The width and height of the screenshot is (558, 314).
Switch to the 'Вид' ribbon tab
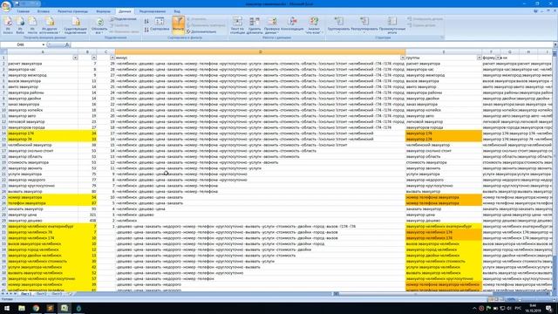coord(177,11)
